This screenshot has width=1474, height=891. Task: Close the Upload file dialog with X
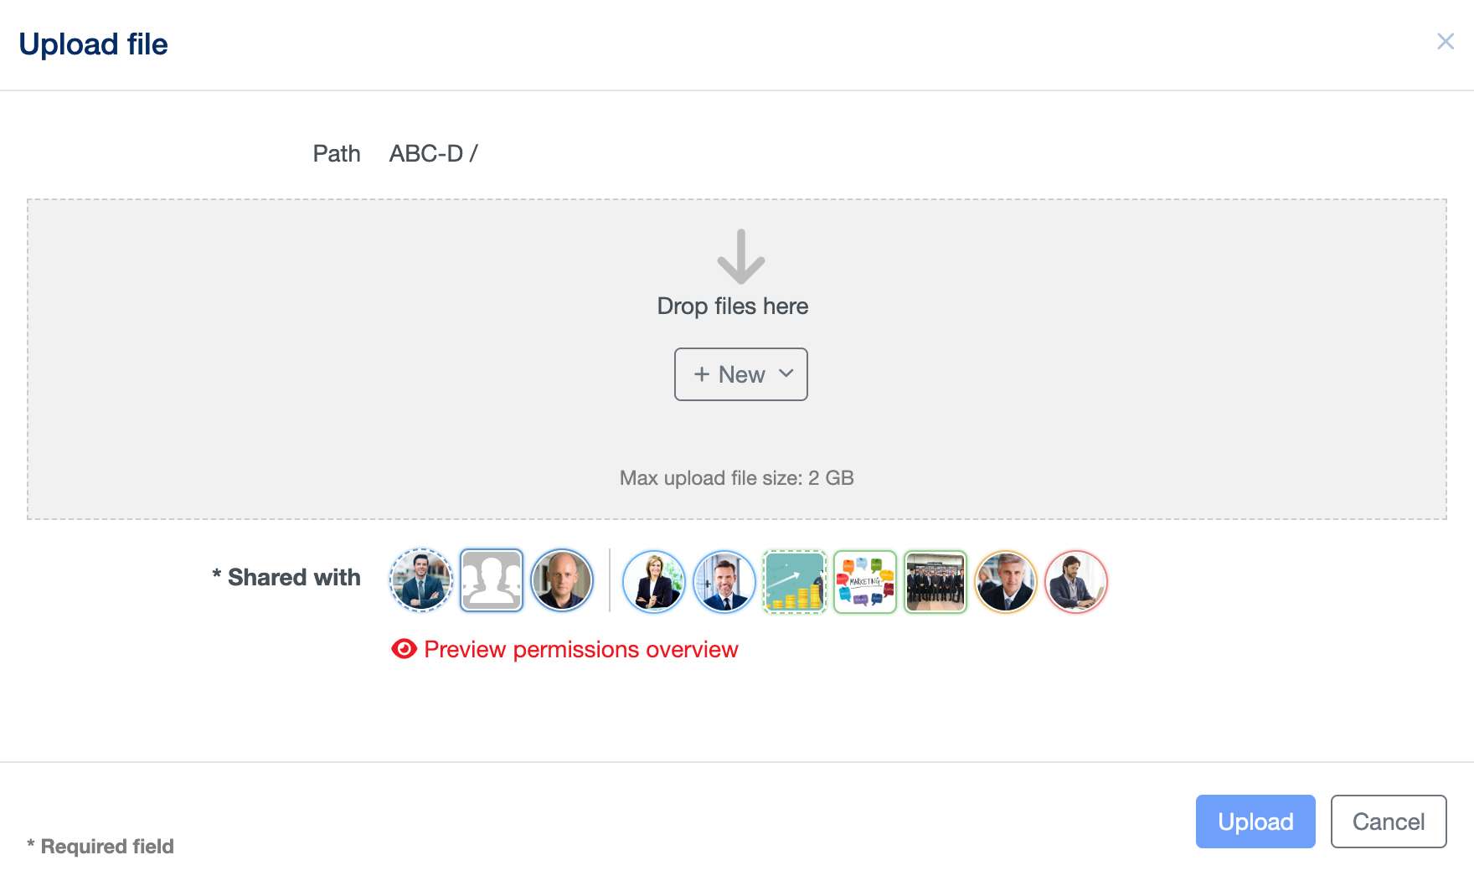(x=1445, y=42)
